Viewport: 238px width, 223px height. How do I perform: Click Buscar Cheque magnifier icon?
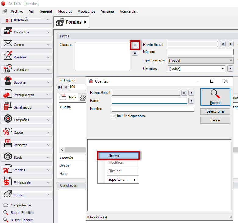(x=5, y=220)
